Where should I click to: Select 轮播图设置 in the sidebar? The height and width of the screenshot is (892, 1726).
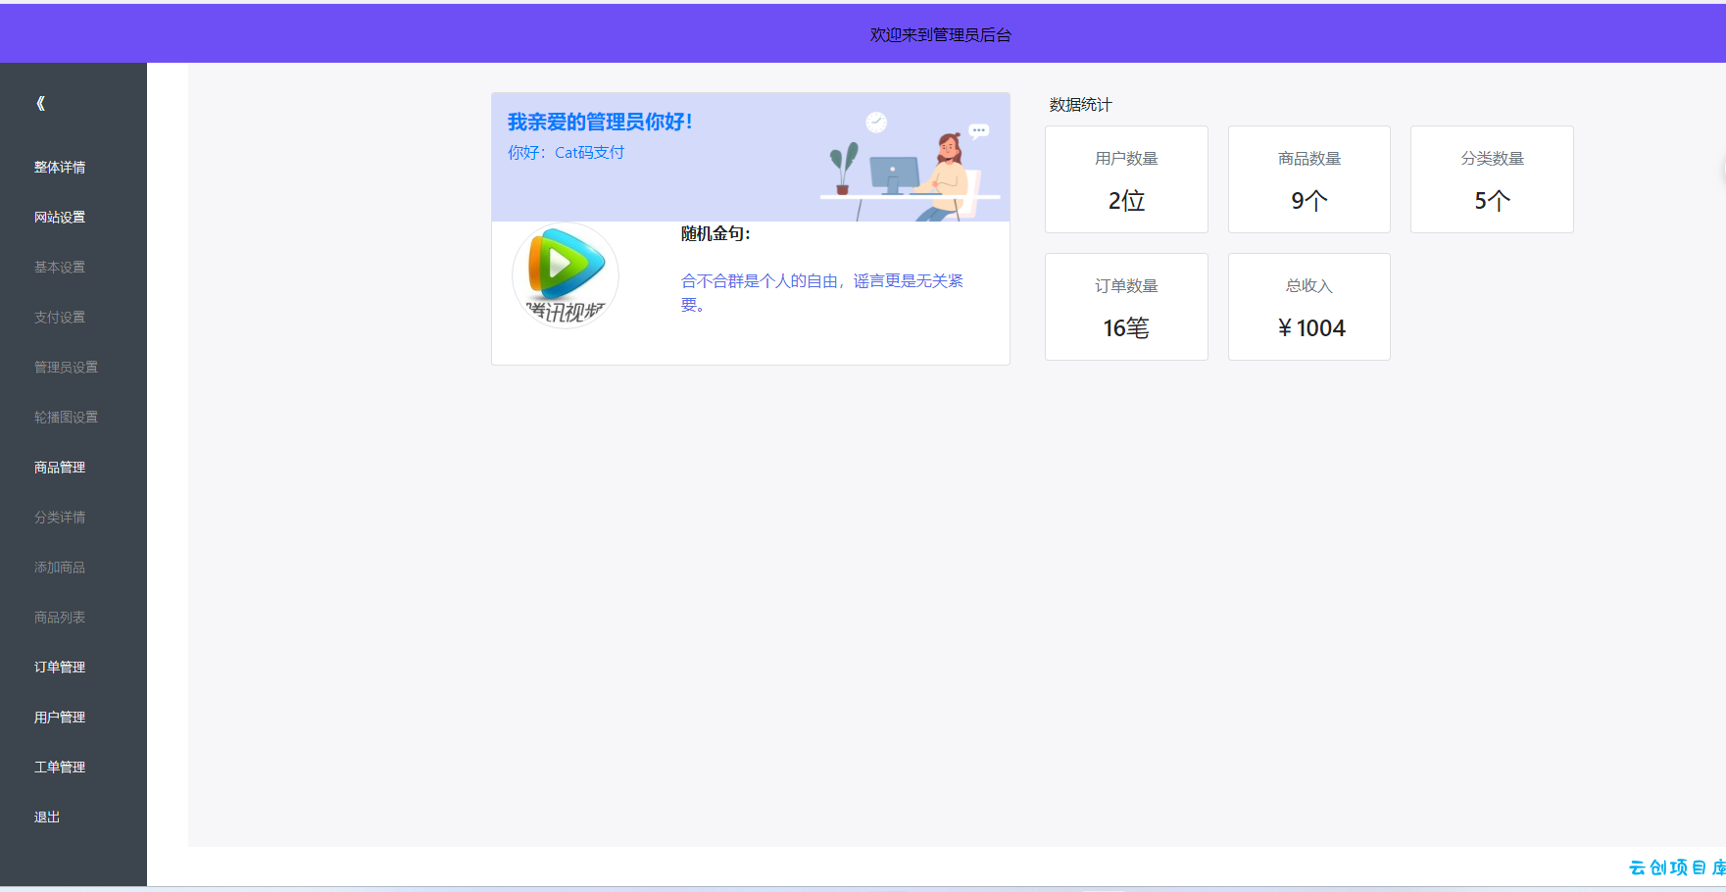point(66,418)
